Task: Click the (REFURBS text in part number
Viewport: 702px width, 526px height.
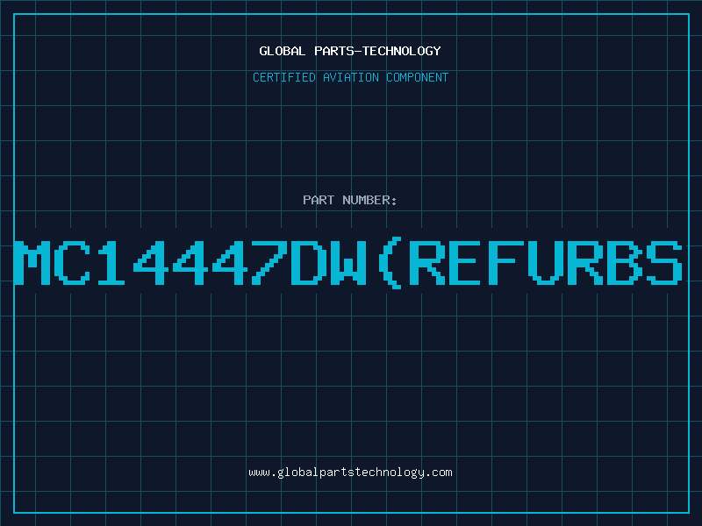Action: (531, 264)
